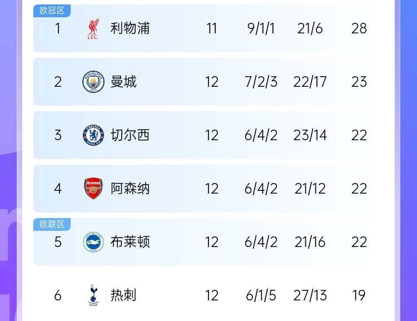Click the 欧冠区 zone label
The height and width of the screenshot is (321, 417).
pos(52,11)
